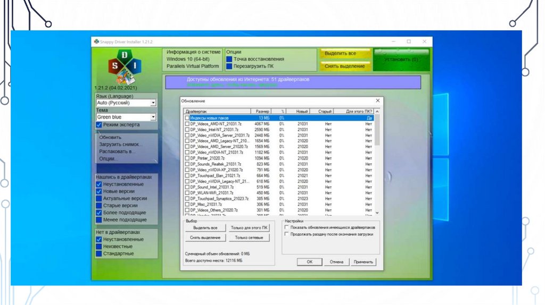Click the Применить button
545x305 pixels.
(x=363, y=262)
